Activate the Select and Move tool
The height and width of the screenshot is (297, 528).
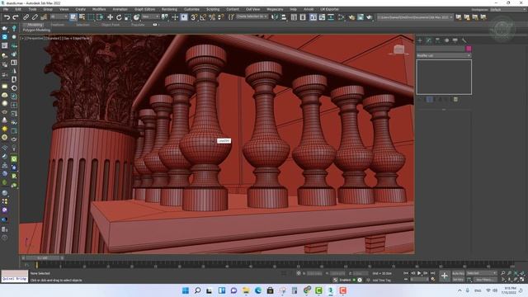click(110, 17)
